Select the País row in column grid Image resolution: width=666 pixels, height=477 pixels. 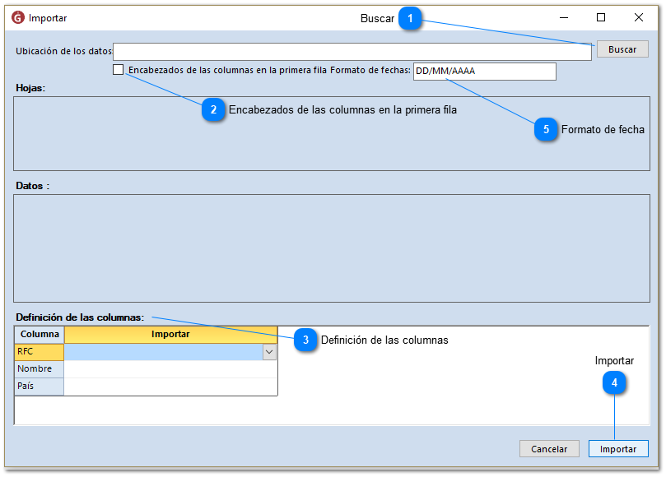[x=39, y=387]
